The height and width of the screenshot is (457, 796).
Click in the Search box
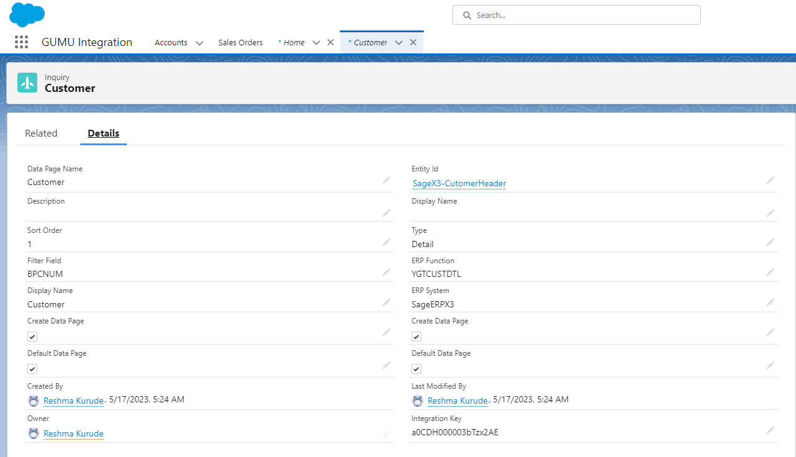coord(576,15)
